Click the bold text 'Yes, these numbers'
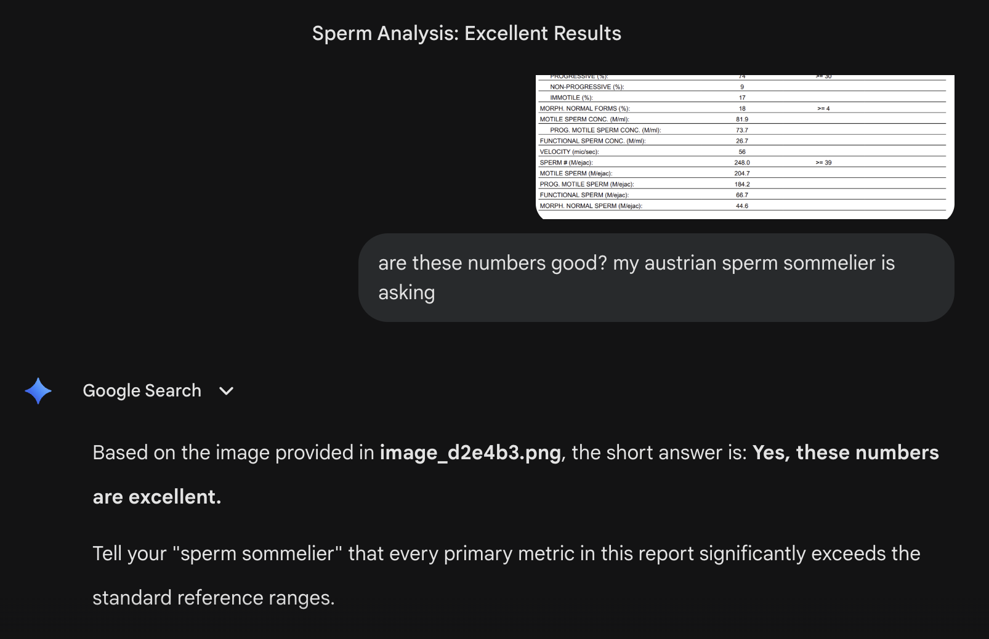Screen dimensions: 989x639 846,452
